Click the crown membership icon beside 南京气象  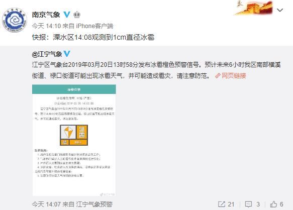coord(77,15)
